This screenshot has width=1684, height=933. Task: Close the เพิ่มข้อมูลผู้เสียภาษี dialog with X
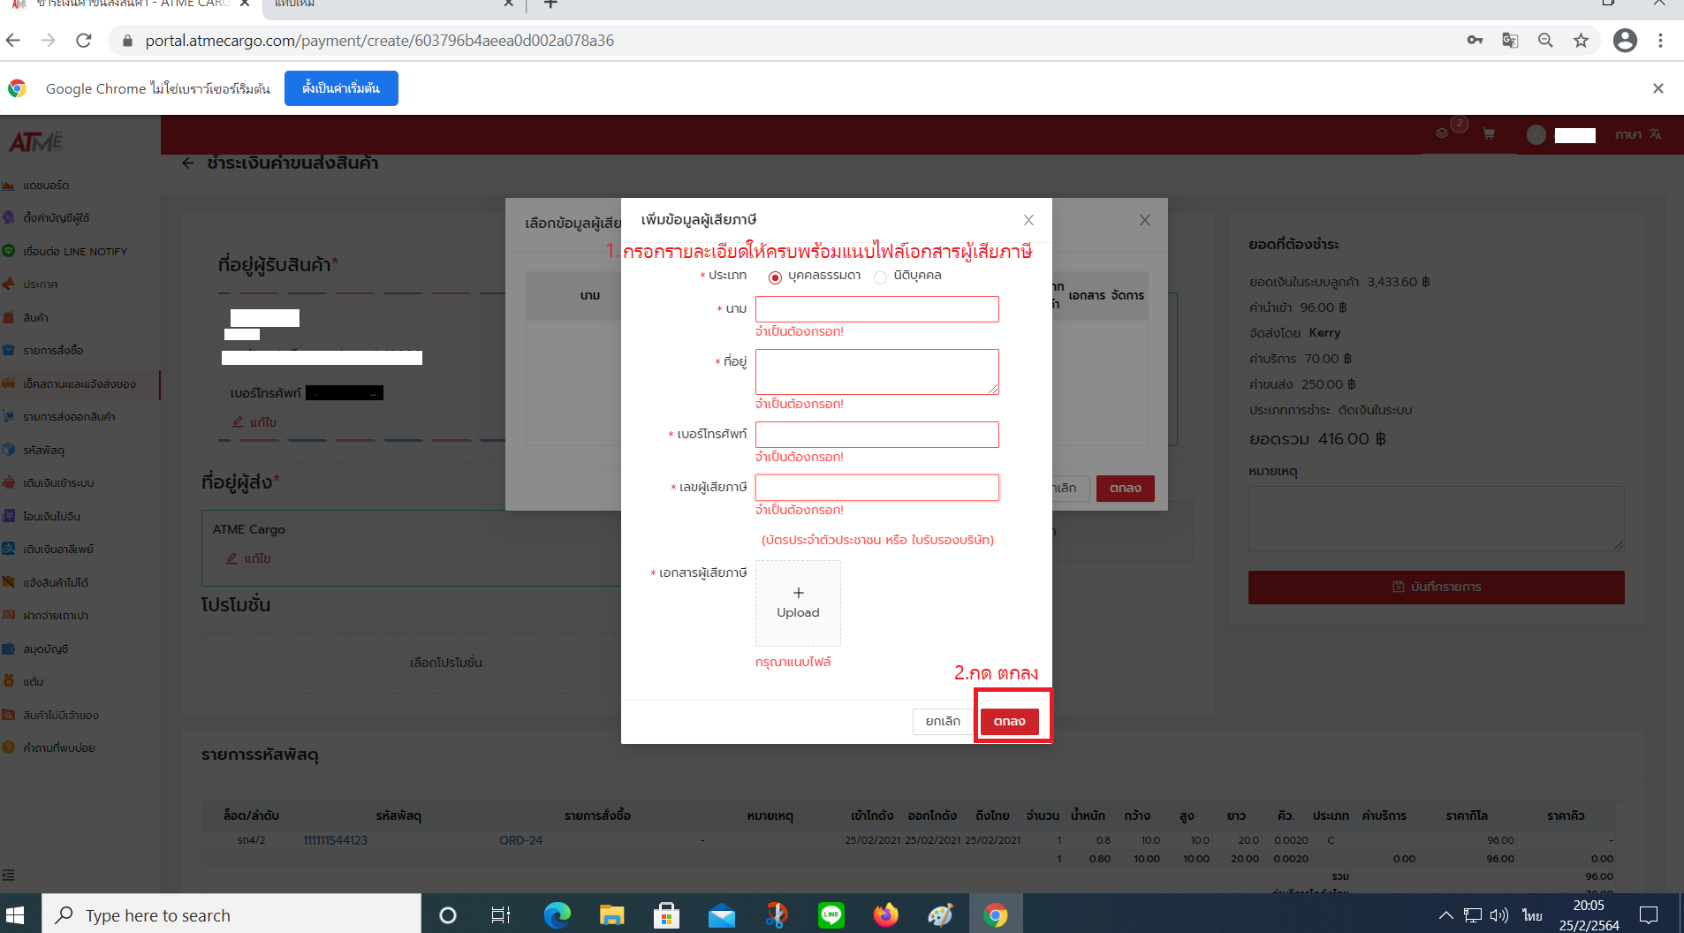[1028, 220]
